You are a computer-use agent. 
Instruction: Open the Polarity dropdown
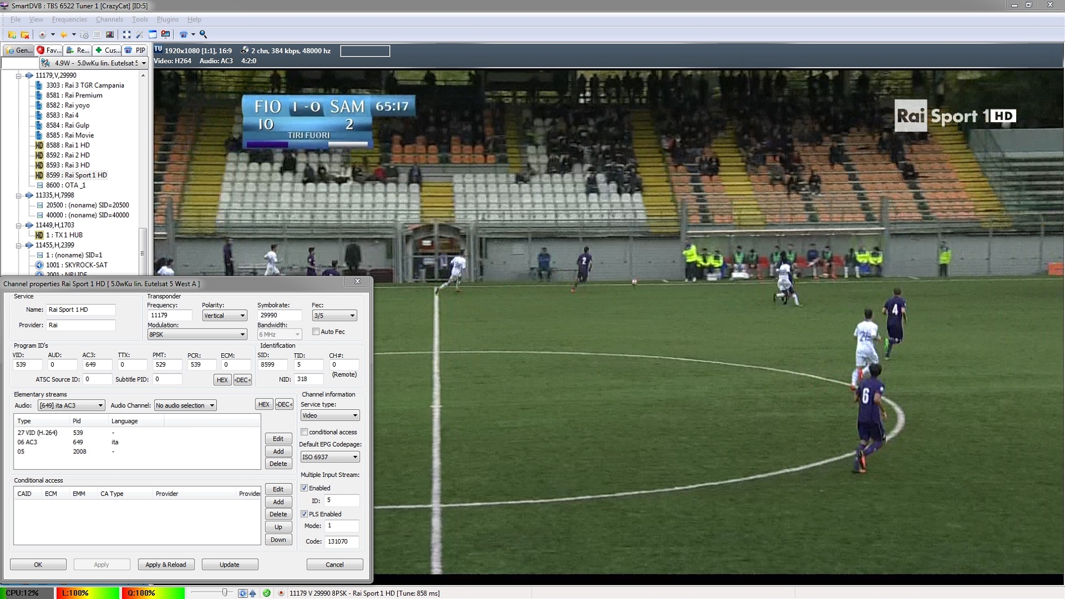point(224,316)
